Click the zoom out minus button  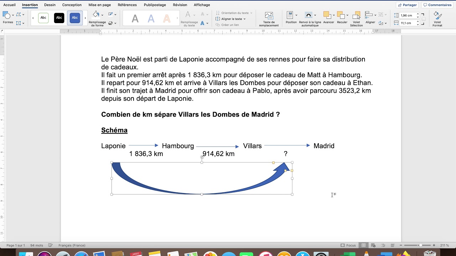coord(401,245)
